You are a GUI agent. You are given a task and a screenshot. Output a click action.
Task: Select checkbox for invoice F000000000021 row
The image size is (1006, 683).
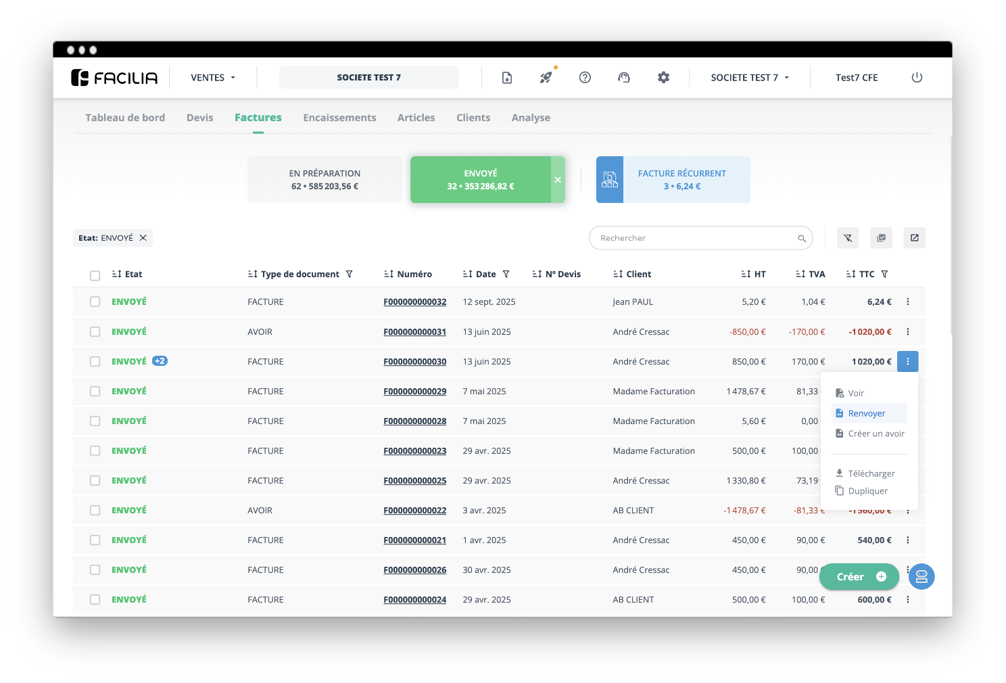[x=95, y=540]
